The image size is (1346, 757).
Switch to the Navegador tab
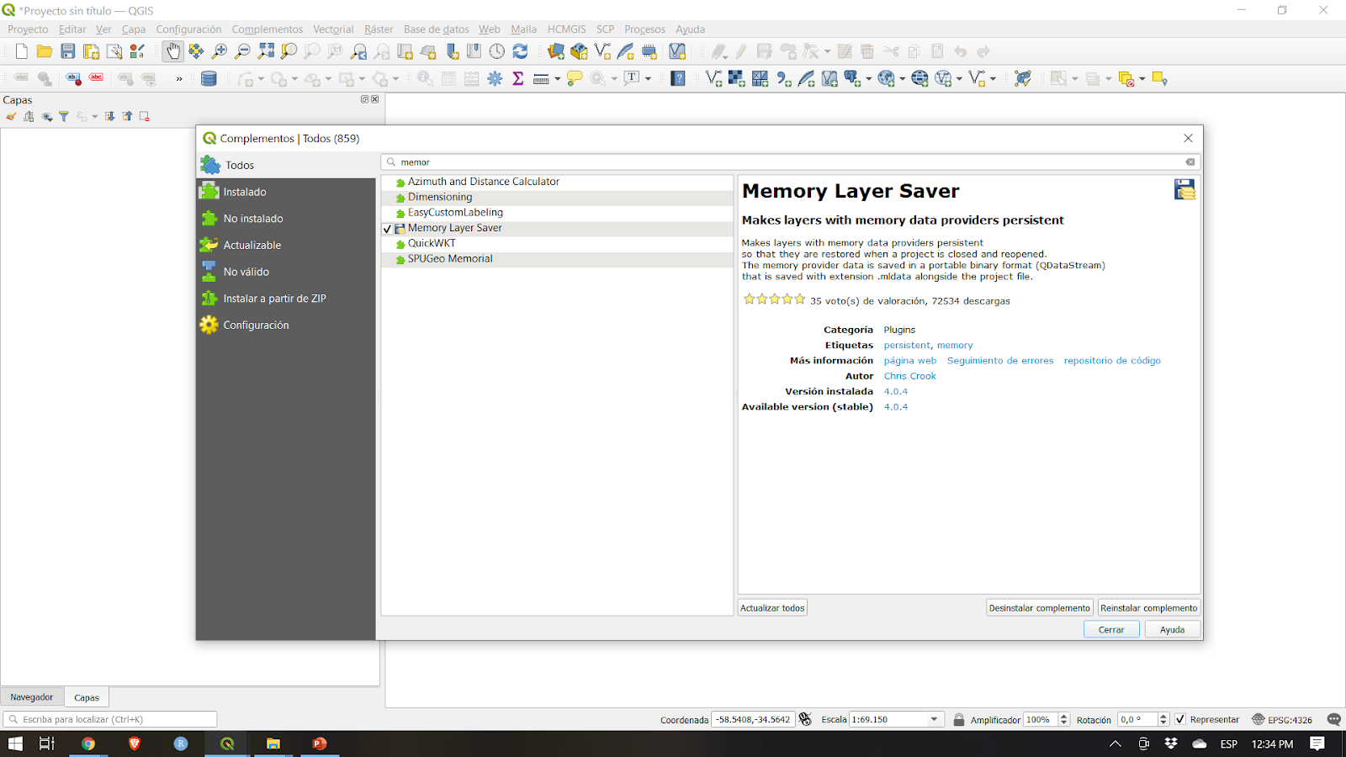pyautogui.click(x=32, y=697)
